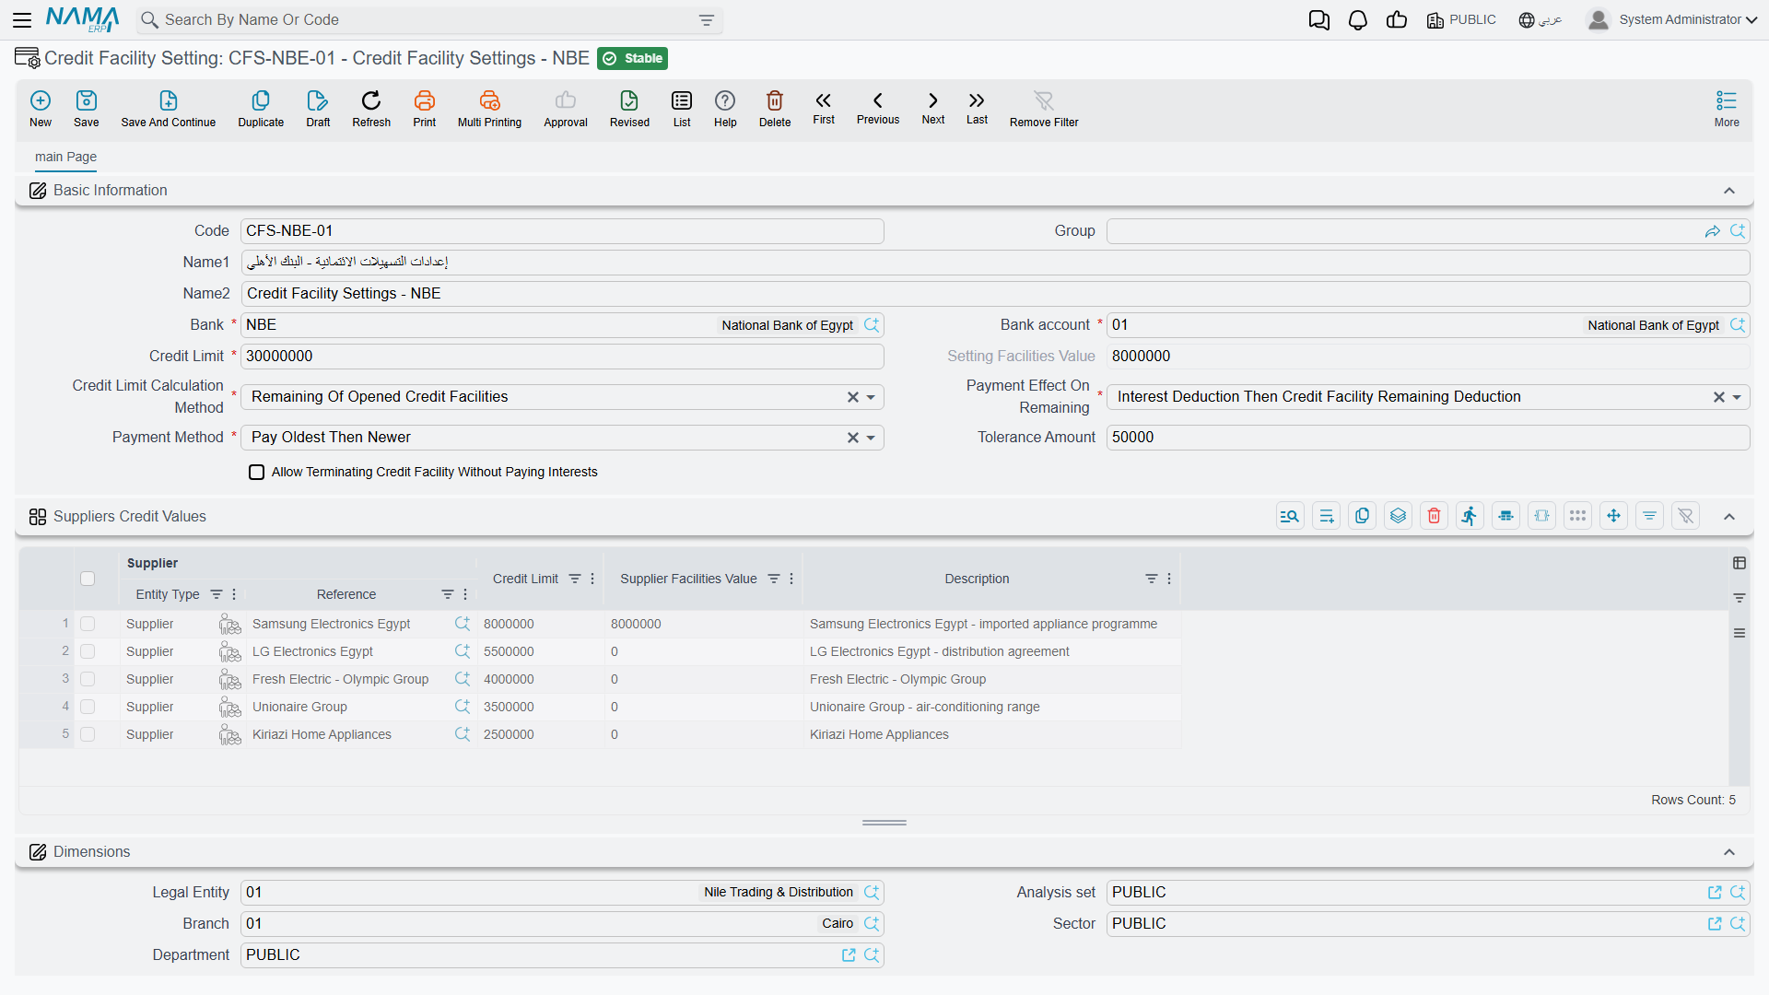Click the Draft toolbar icon
This screenshot has width=1769, height=995.
[318, 109]
